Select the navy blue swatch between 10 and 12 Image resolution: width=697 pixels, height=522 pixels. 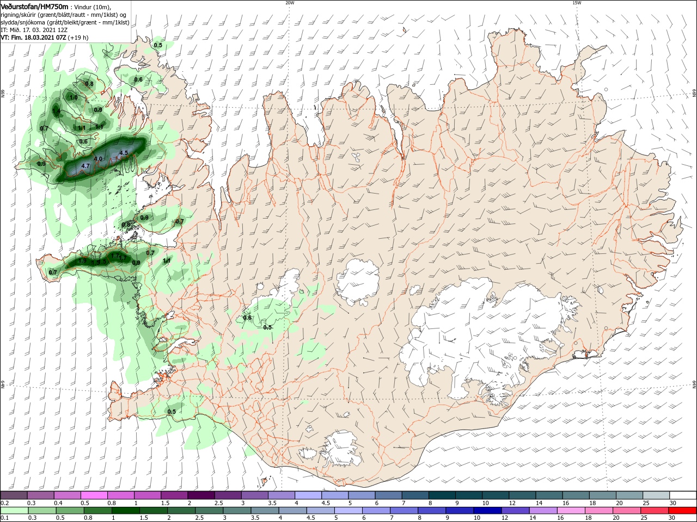[x=487, y=511]
